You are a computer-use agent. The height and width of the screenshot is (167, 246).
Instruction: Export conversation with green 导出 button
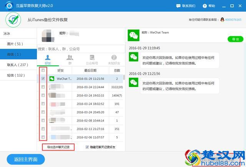point(235,39)
